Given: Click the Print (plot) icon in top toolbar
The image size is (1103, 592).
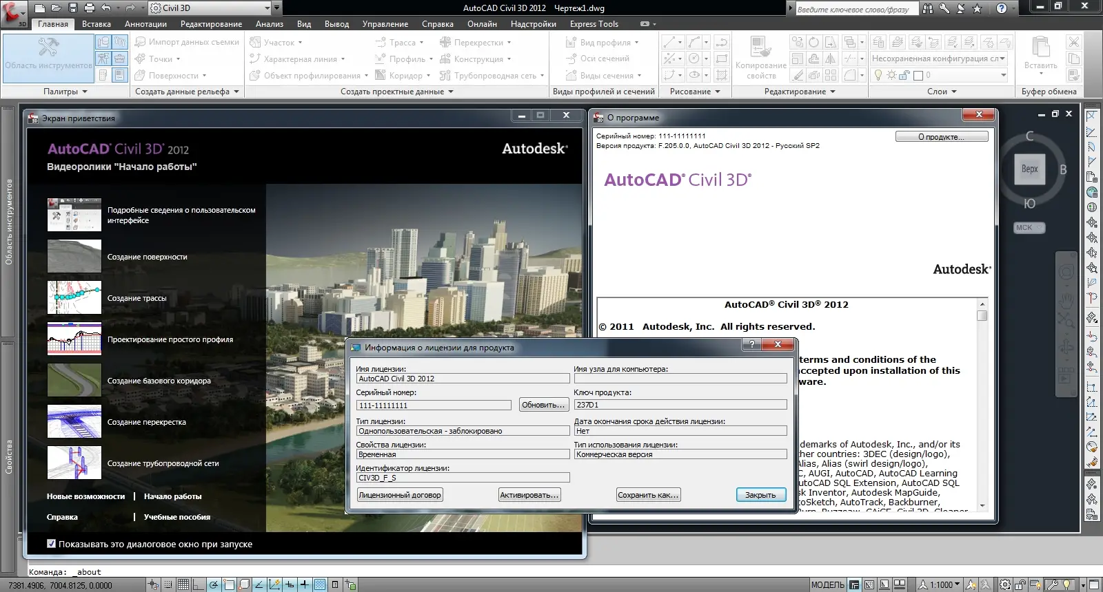Looking at the screenshot, I should [x=89, y=8].
